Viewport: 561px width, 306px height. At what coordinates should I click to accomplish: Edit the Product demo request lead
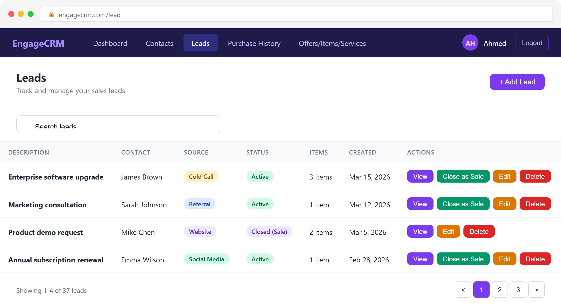coord(448,231)
